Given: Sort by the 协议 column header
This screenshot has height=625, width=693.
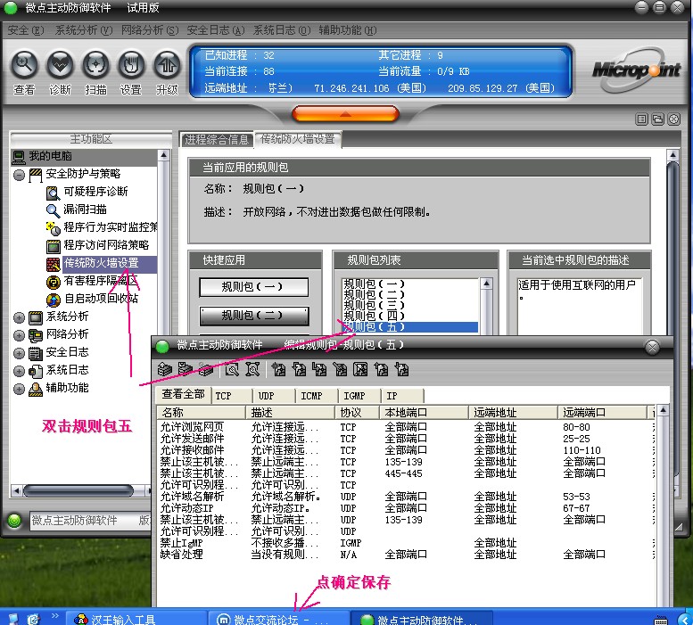Looking at the screenshot, I should 357,413.
